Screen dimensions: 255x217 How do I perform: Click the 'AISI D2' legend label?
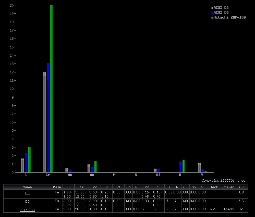point(221,8)
